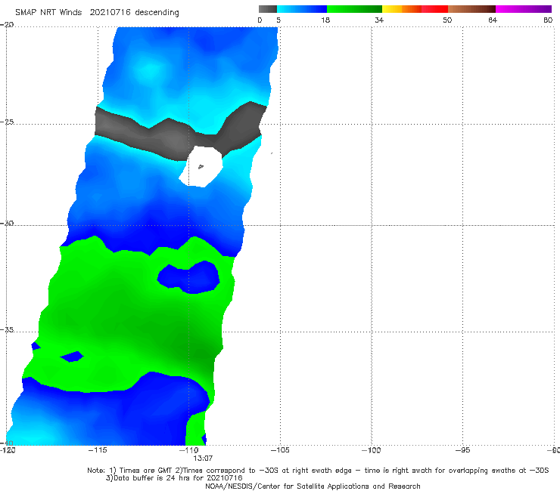Click the color scale value '5'
This screenshot has height=491, width=560.
point(278,20)
